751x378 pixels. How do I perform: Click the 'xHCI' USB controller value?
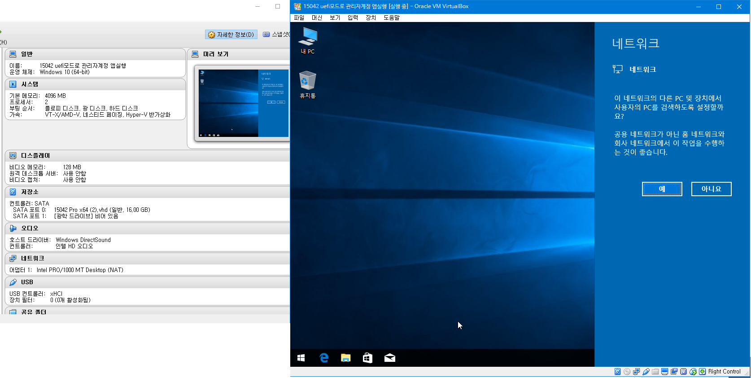[x=56, y=294]
